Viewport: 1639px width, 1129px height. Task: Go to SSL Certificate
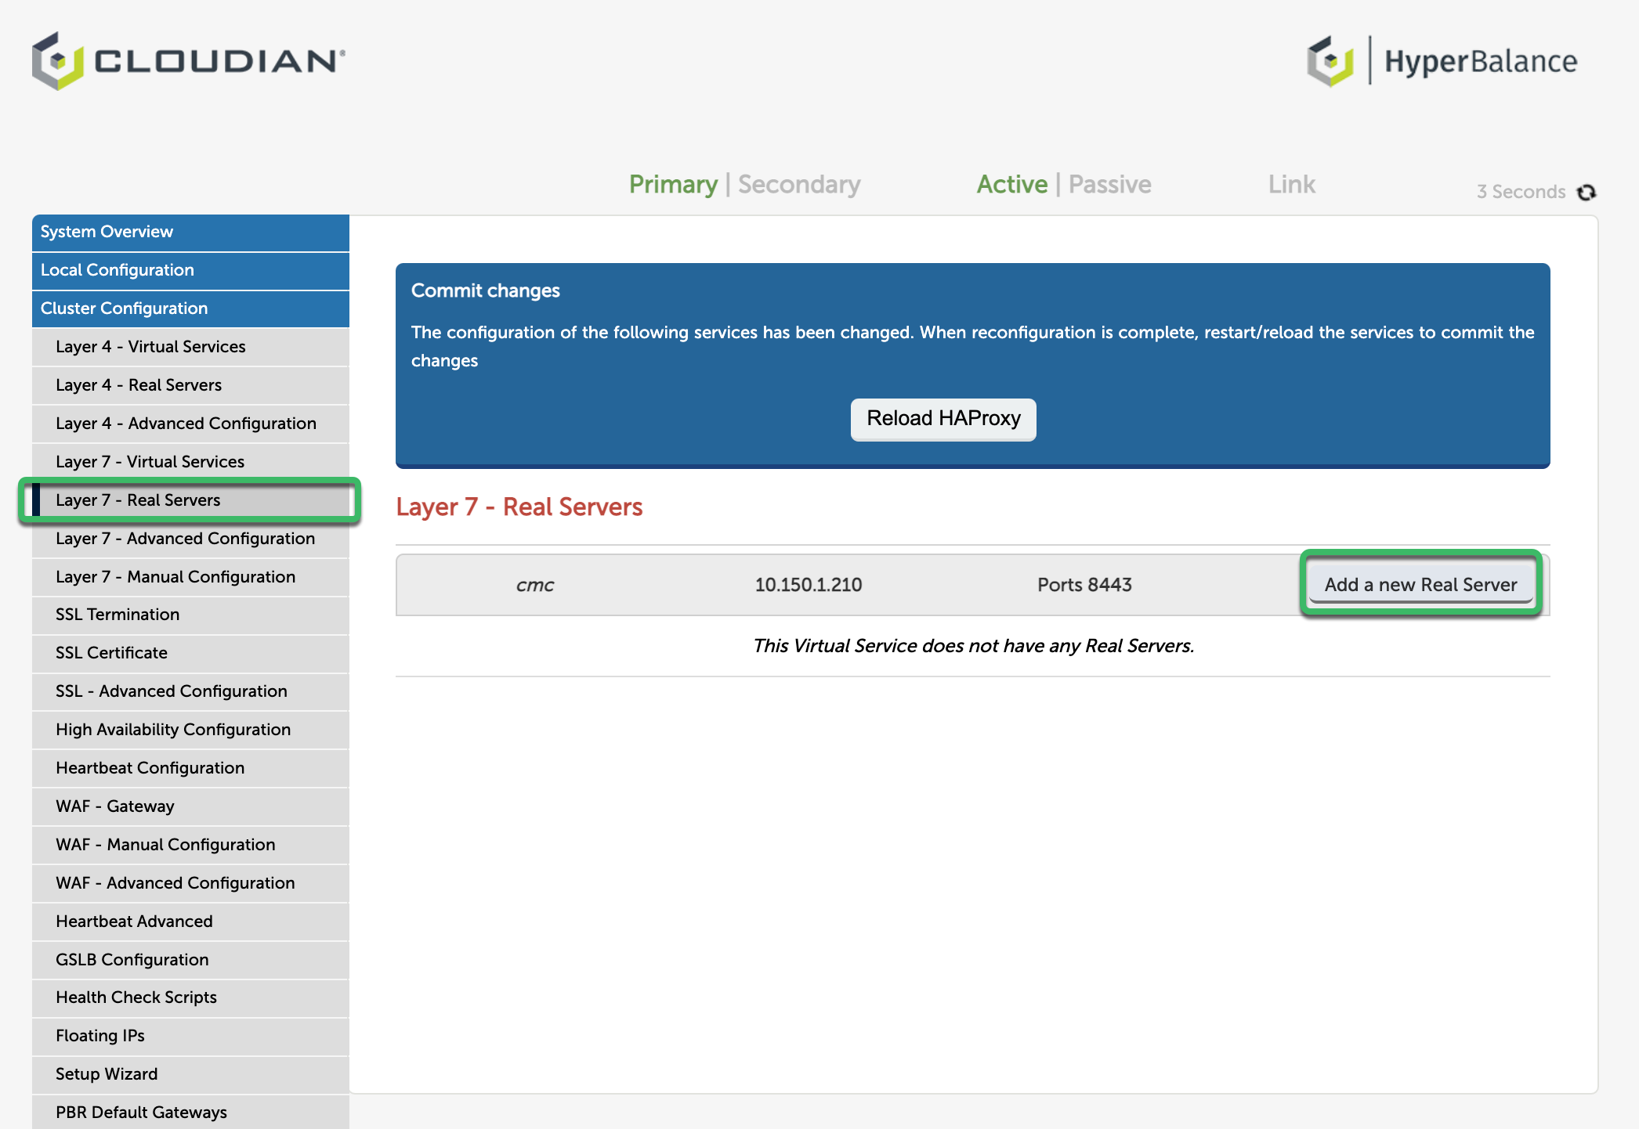point(190,653)
